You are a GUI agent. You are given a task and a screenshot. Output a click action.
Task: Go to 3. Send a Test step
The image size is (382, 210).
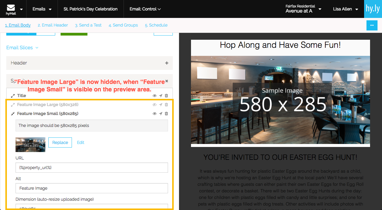tap(88, 25)
